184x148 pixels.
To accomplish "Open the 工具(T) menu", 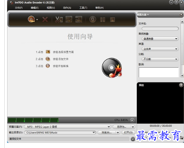I will click(83, 8).
